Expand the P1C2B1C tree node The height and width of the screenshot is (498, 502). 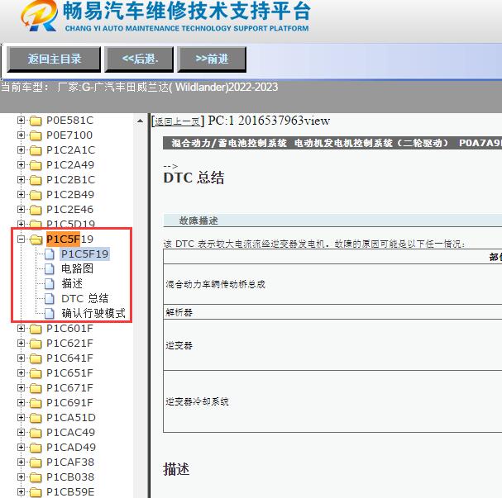(21, 180)
